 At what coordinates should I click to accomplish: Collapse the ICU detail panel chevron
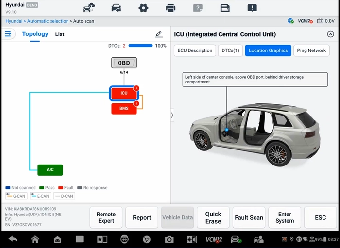coord(172,115)
